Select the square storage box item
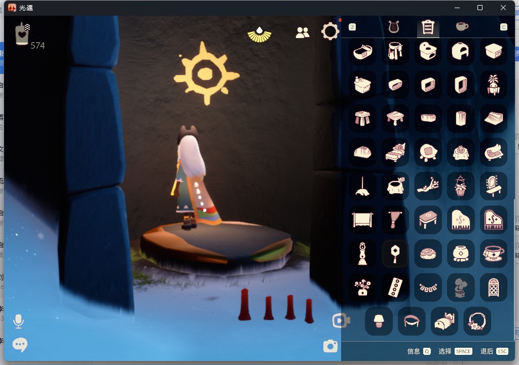The height and width of the screenshot is (365, 519). pos(493,51)
